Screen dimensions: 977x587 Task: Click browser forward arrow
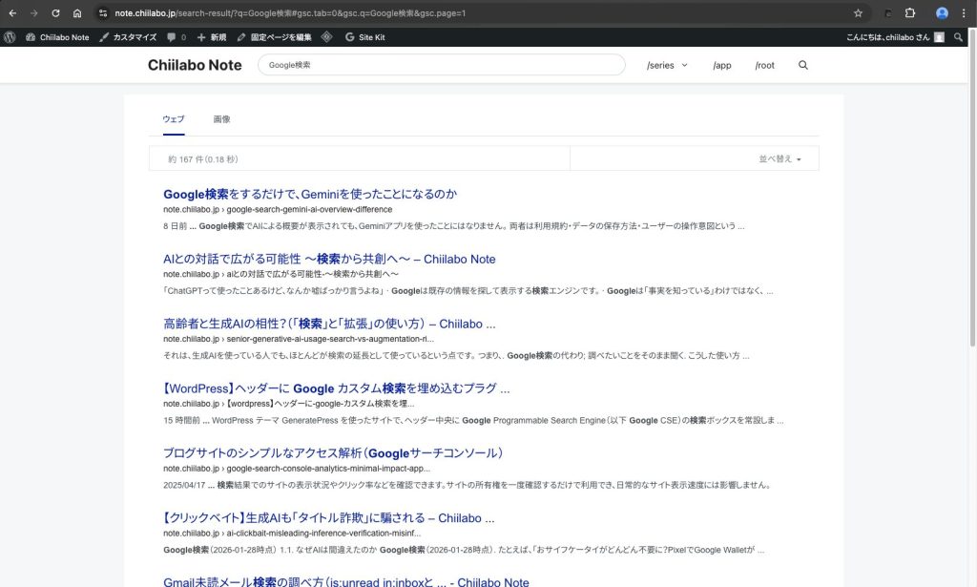point(33,13)
